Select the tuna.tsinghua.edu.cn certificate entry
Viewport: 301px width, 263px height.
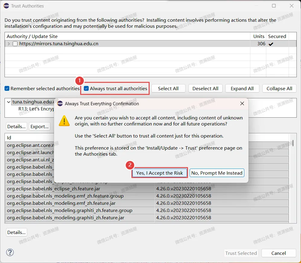[x=33, y=102]
